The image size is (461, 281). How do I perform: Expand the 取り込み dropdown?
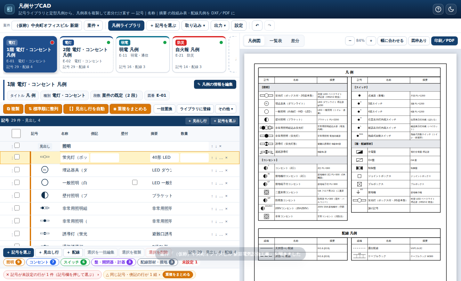pos(195,26)
